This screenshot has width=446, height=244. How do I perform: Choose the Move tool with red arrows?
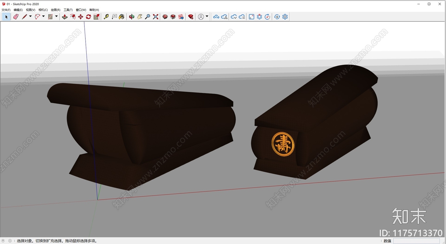point(81,17)
